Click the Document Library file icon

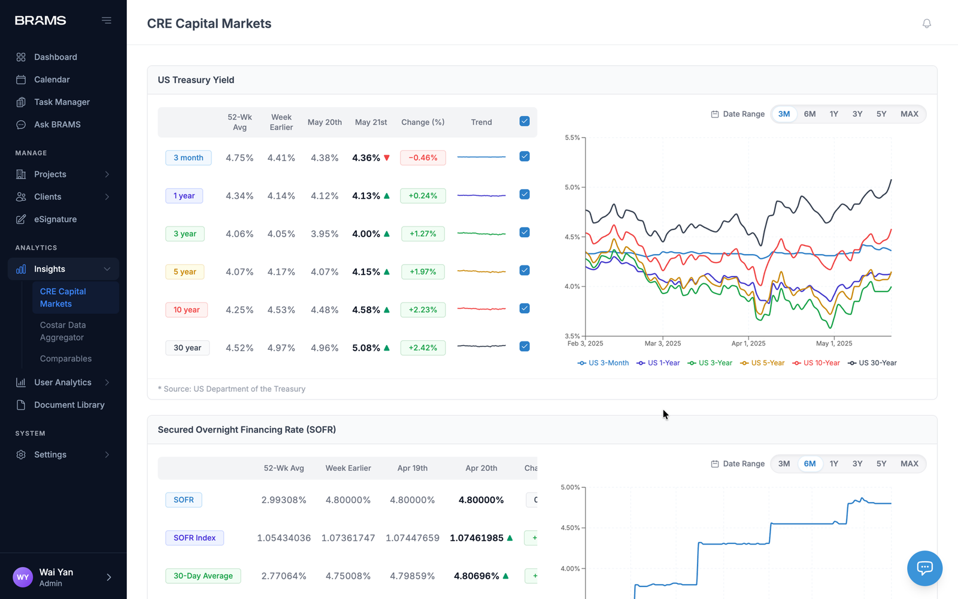[x=21, y=405]
